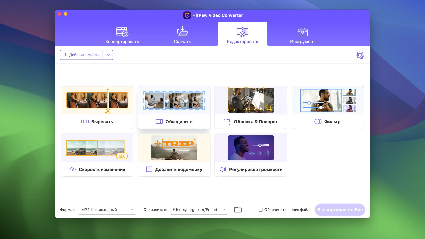Expand the Добавить файлы dropdown arrow
Screen dimensions: 425x239
(108, 55)
